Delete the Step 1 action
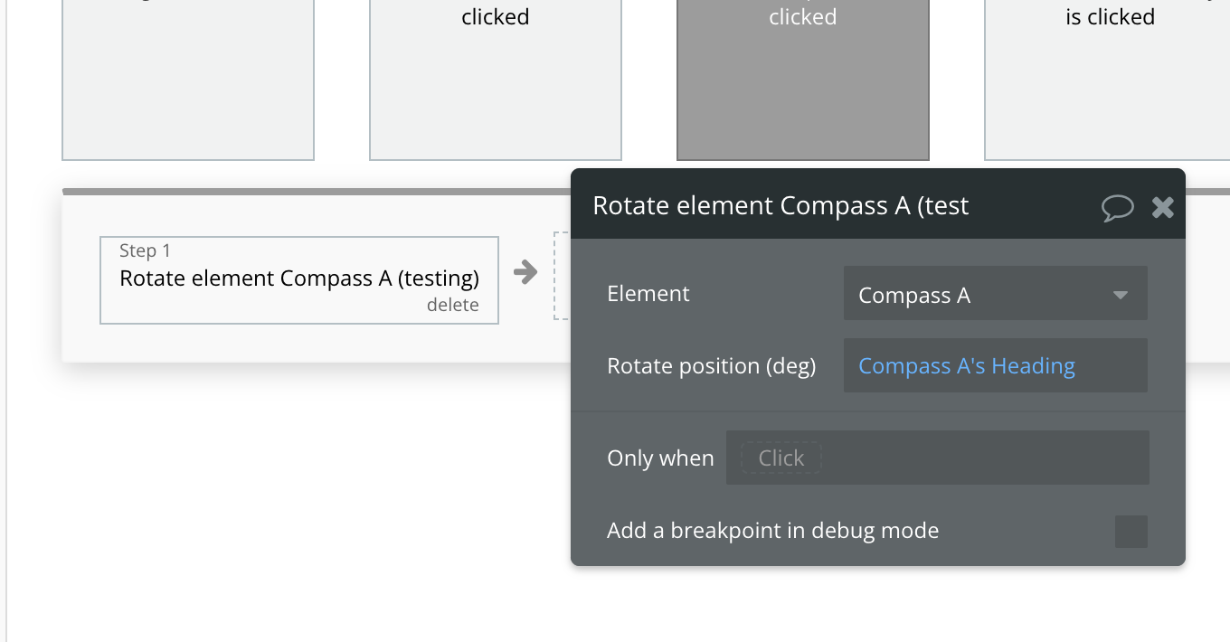The width and height of the screenshot is (1230, 642). click(452, 306)
